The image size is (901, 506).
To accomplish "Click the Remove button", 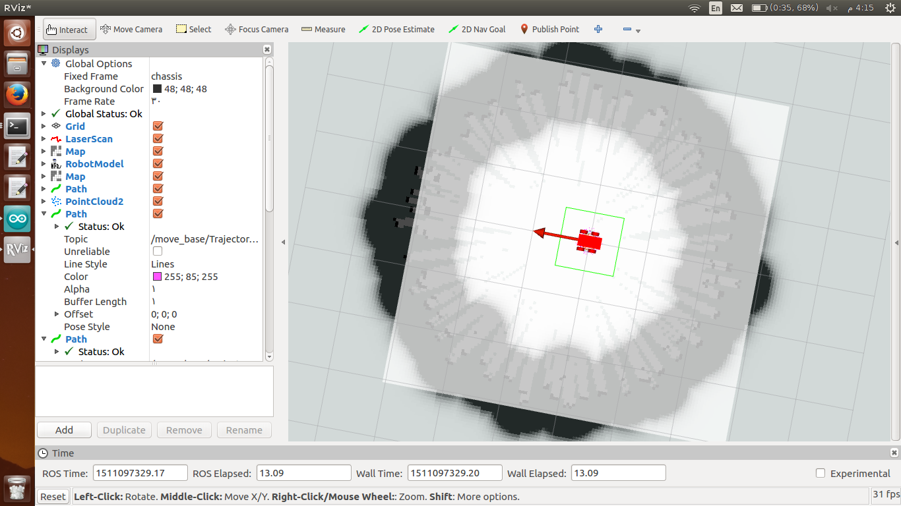I will [x=184, y=430].
